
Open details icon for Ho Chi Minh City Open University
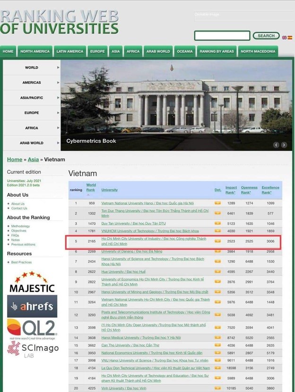pos(217,327)
